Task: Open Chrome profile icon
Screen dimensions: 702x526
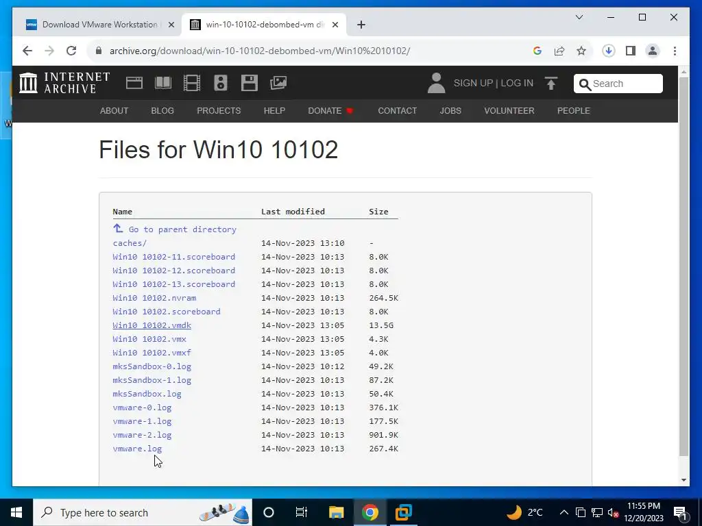Action: click(x=653, y=51)
